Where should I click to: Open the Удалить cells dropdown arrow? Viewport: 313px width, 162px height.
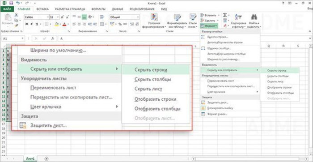pyautogui.click(x=218, y=21)
